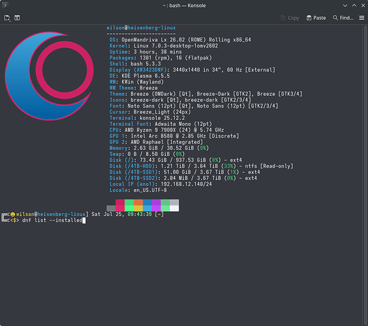Click the 'Uptime: 3 hours, 38 mins' line
This screenshot has height=326, width=368.
(146, 52)
